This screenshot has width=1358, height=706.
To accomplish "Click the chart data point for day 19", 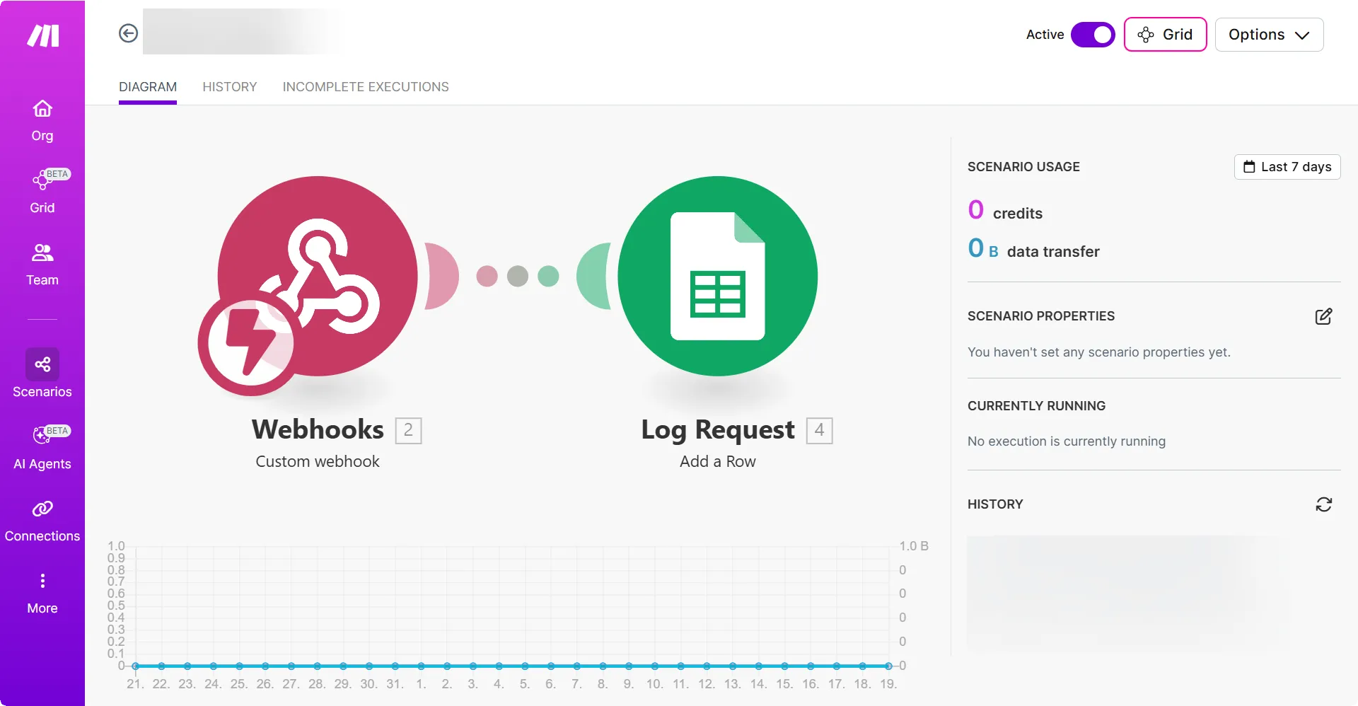I will pyautogui.click(x=888, y=666).
